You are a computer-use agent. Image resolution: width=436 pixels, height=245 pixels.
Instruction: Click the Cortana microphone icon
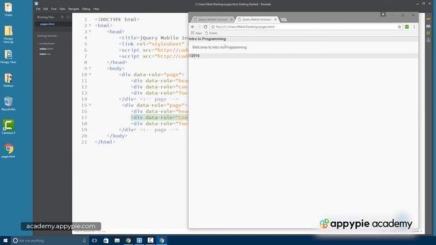point(84,240)
